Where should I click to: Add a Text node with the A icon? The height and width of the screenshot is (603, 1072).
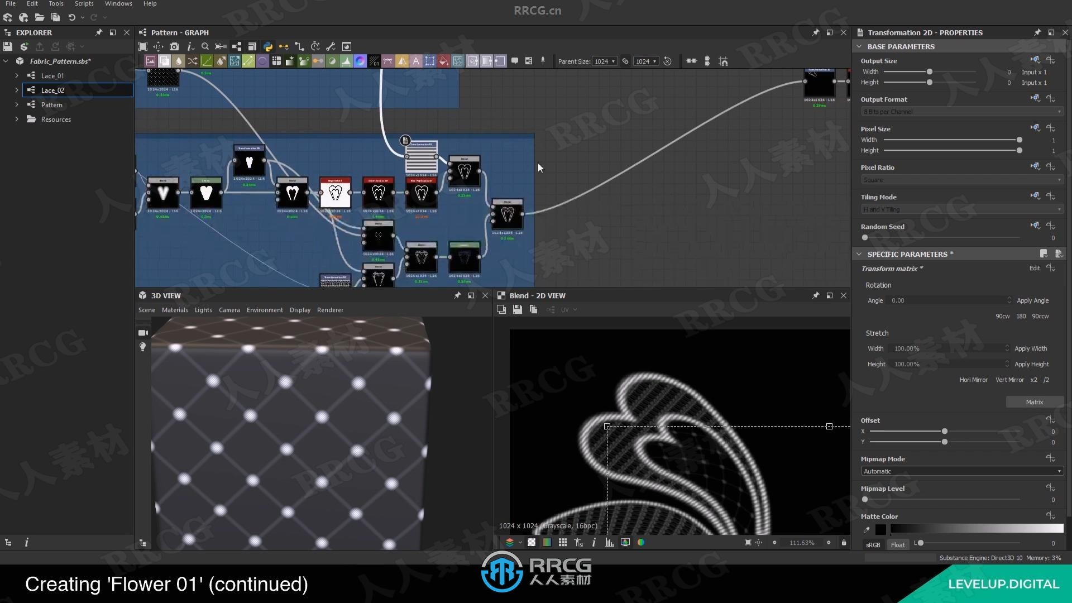pyautogui.click(x=416, y=61)
